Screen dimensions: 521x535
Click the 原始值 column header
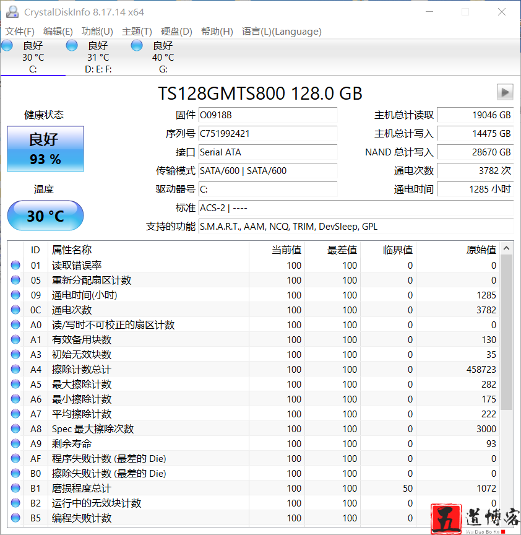(458, 250)
